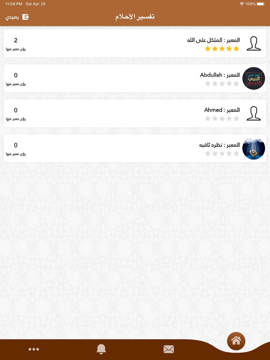This screenshot has height=360, width=270.
Task: Open interpreter Ahmed entry
Action: (x=135, y=113)
